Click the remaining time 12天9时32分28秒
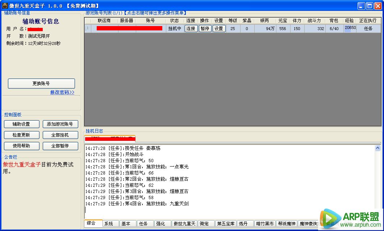The image size is (384, 231). pos(44,43)
